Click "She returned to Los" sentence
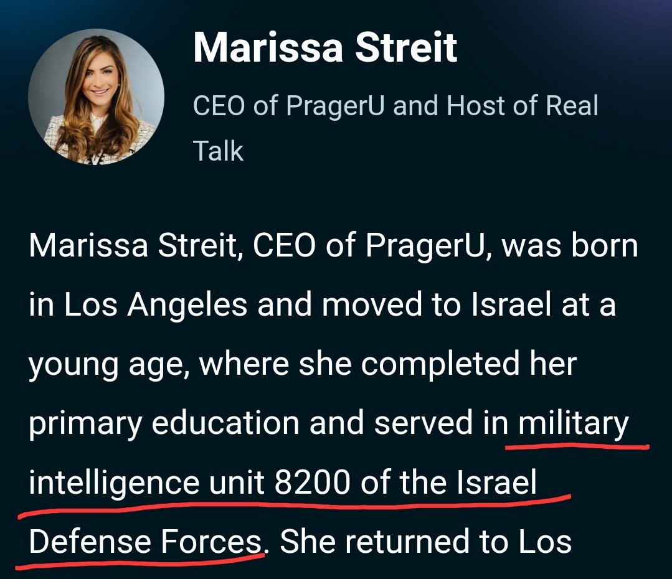The image size is (672, 579). [425, 542]
